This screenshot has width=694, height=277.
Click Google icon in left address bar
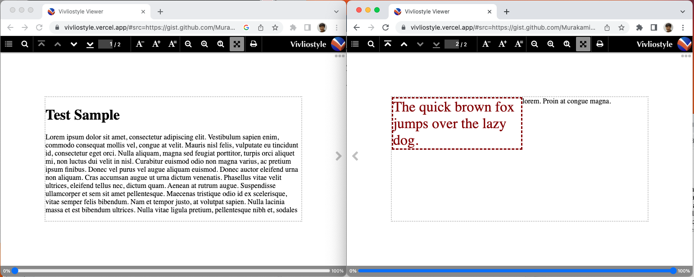[x=246, y=27]
